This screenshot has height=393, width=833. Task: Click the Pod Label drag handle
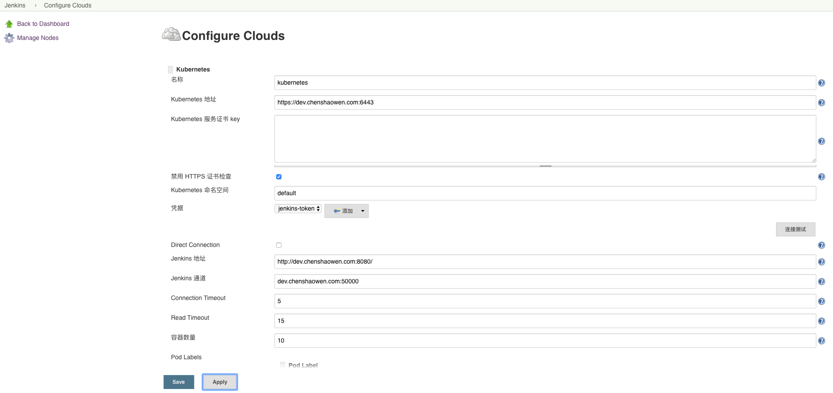pos(282,364)
